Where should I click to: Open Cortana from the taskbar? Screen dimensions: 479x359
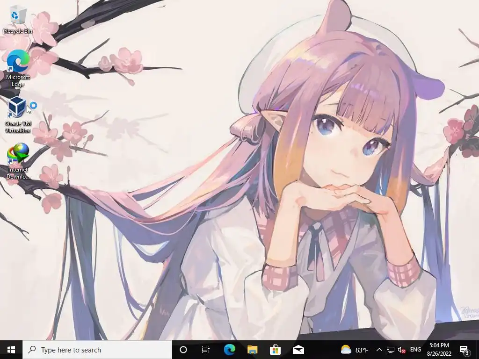[183, 350]
